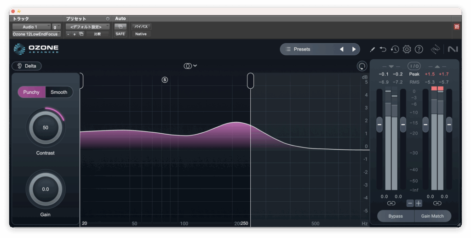Click the SAFE automation button
The height and width of the screenshot is (238, 471).
pyautogui.click(x=120, y=34)
